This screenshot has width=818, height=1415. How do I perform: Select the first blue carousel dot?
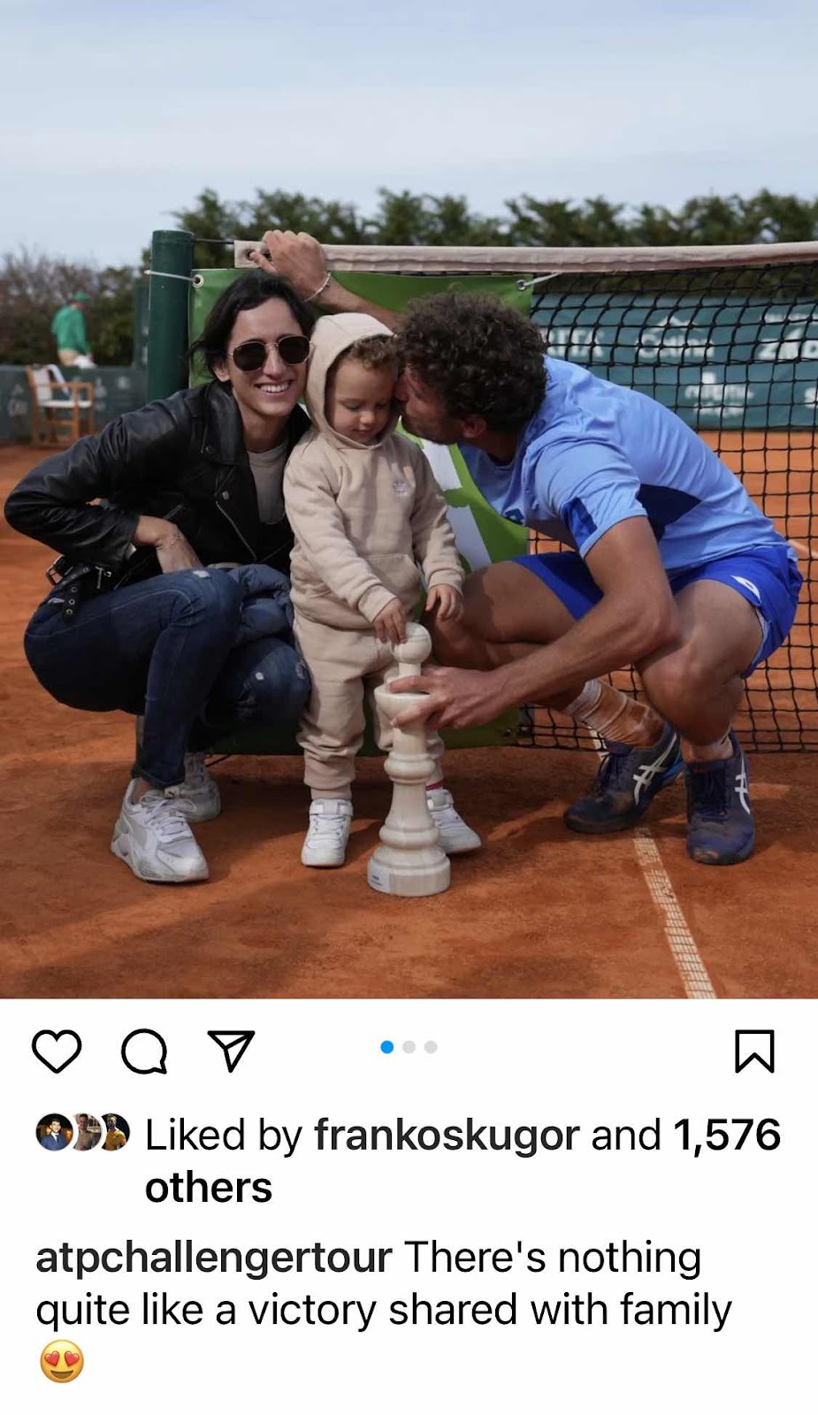coord(386,1047)
